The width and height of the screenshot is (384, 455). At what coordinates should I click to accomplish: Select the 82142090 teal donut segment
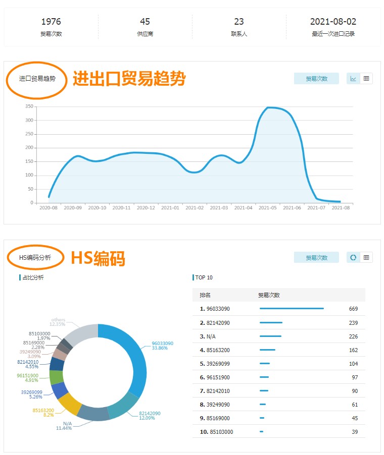124,406
